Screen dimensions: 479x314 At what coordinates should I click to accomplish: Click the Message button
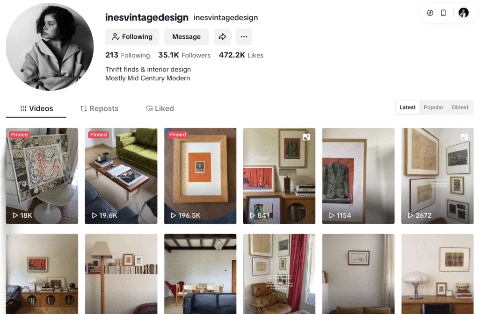click(186, 37)
